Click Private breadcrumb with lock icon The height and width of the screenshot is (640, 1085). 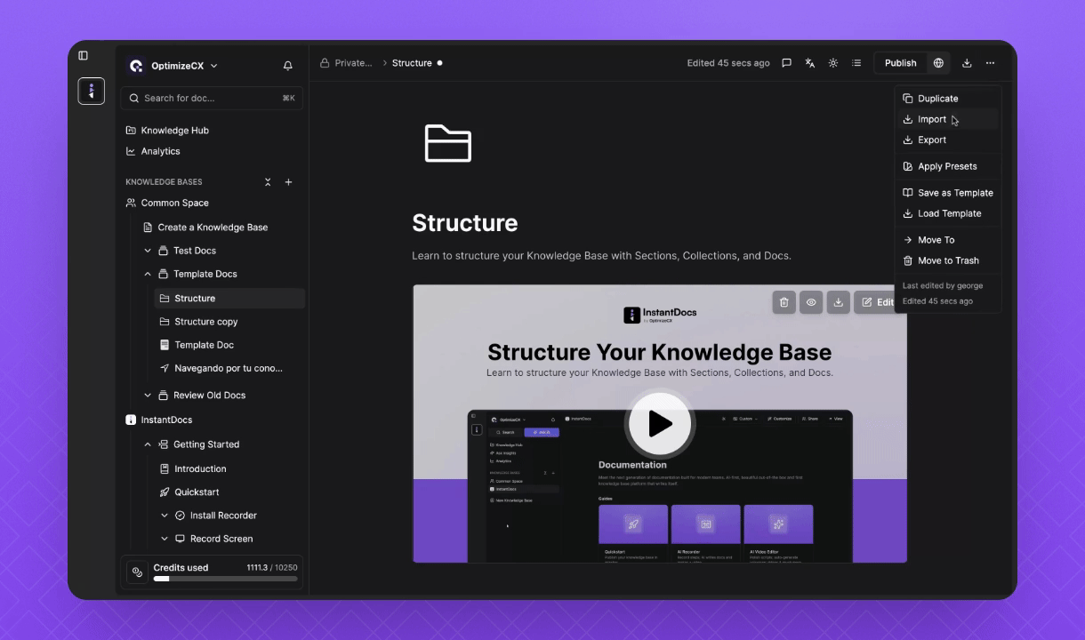(x=346, y=63)
